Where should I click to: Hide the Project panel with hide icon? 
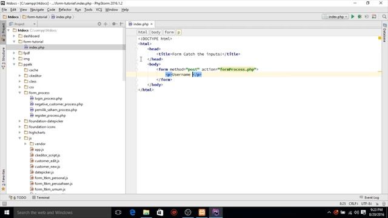pyautogui.click(x=121, y=24)
